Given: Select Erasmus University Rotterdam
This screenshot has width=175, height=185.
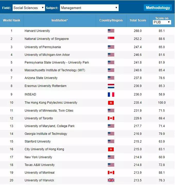Looking at the screenshot, I should coord(46,86).
